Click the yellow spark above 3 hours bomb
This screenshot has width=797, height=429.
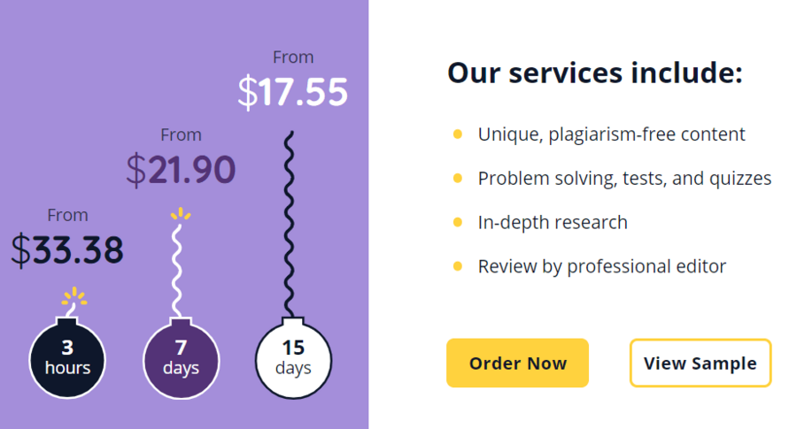pyautogui.click(x=74, y=296)
